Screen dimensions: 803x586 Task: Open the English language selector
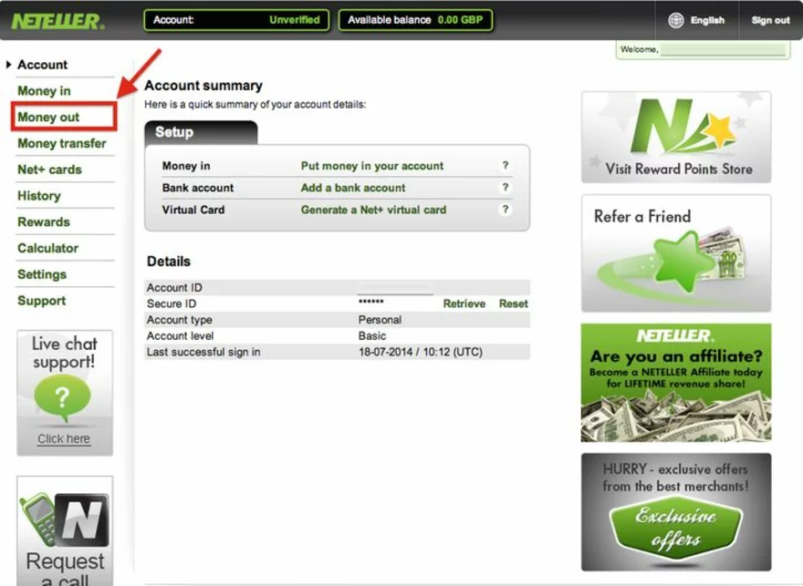click(x=707, y=20)
